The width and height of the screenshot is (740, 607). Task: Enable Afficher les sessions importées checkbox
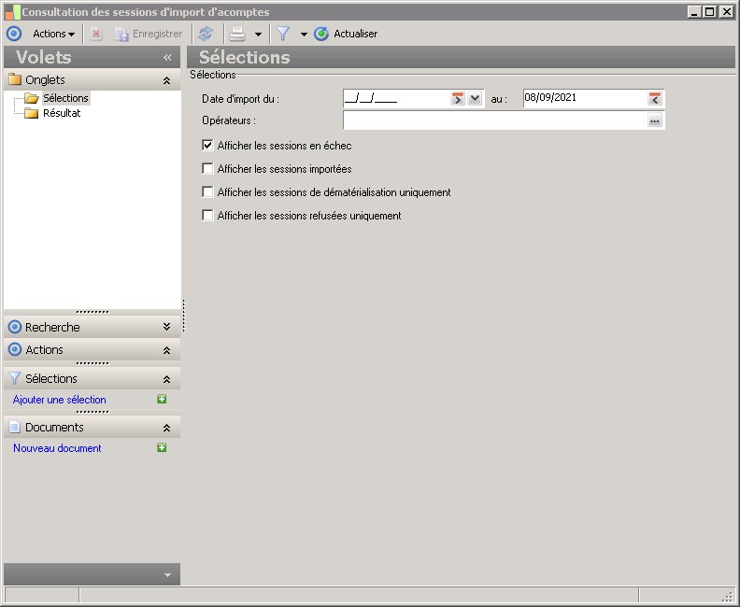(208, 169)
